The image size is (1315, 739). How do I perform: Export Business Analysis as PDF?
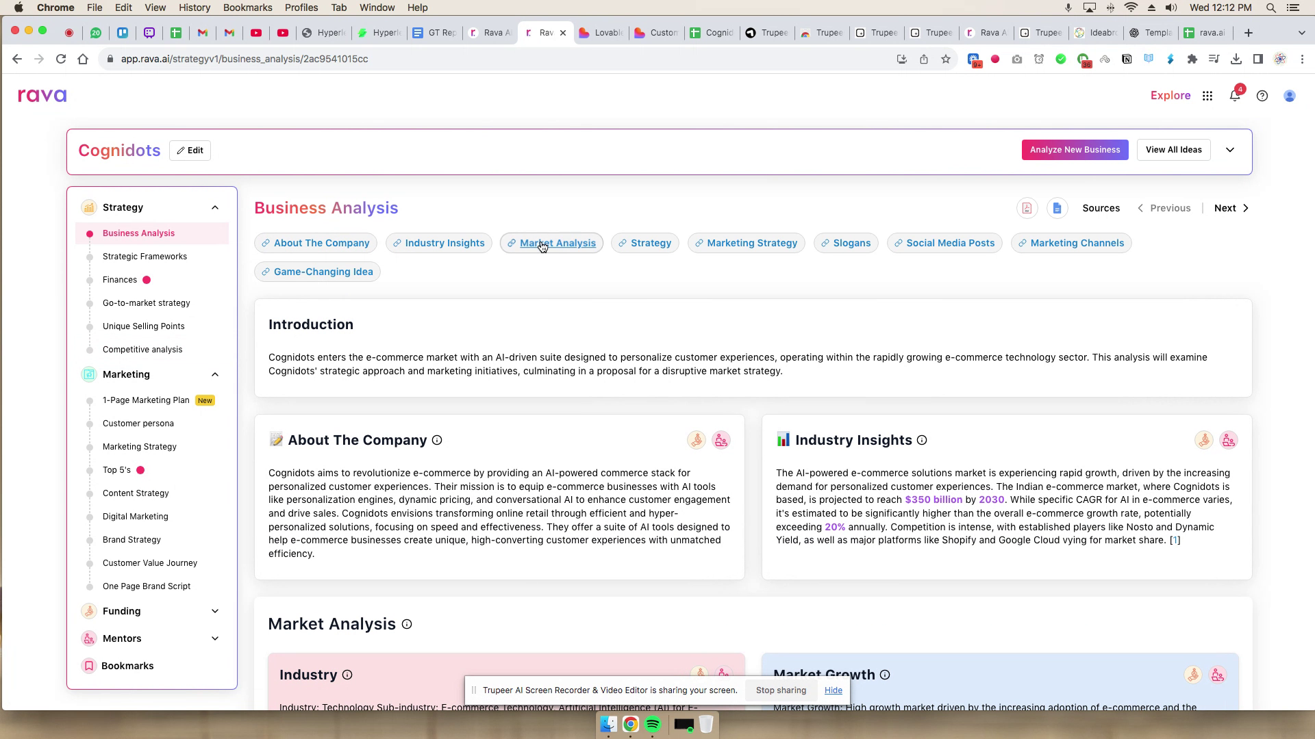[x=1027, y=208]
